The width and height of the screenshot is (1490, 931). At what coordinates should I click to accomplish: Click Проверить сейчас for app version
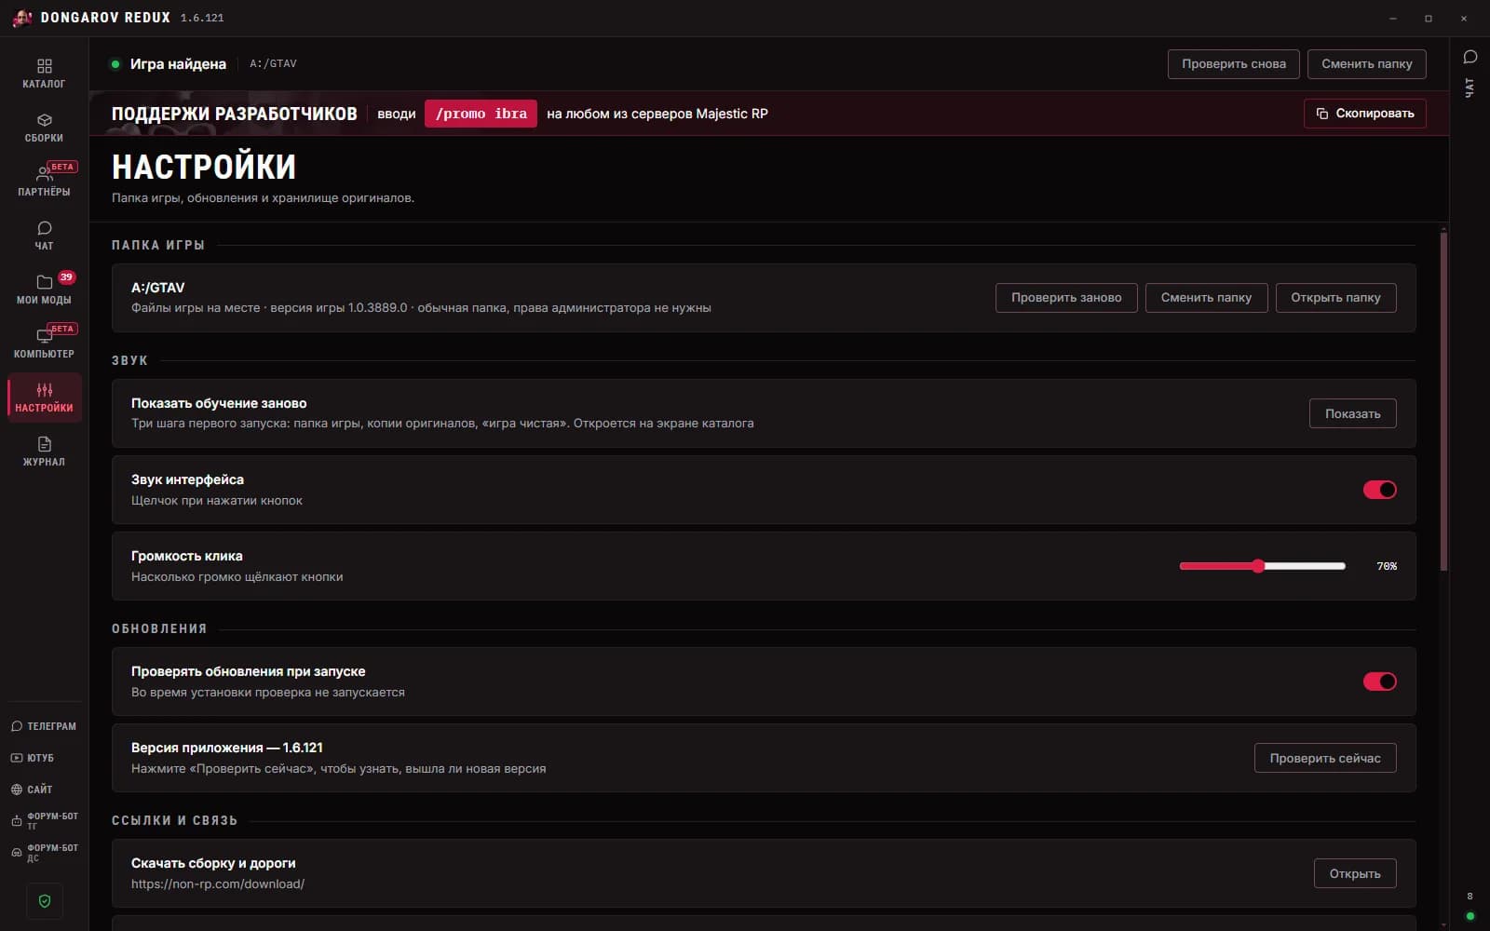point(1325,758)
